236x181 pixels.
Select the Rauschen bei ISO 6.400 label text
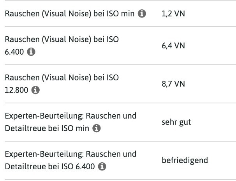click(x=62, y=46)
